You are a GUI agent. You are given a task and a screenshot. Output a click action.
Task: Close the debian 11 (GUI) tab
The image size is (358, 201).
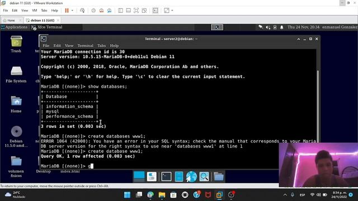58,20
